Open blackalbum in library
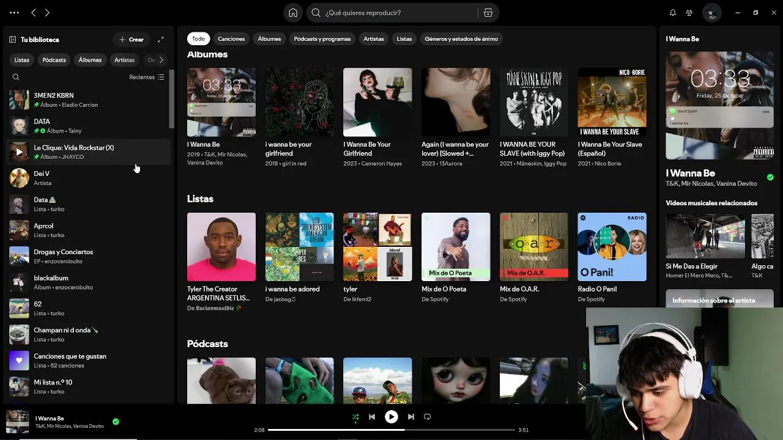The image size is (783, 440). pyautogui.click(x=89, y=282)
